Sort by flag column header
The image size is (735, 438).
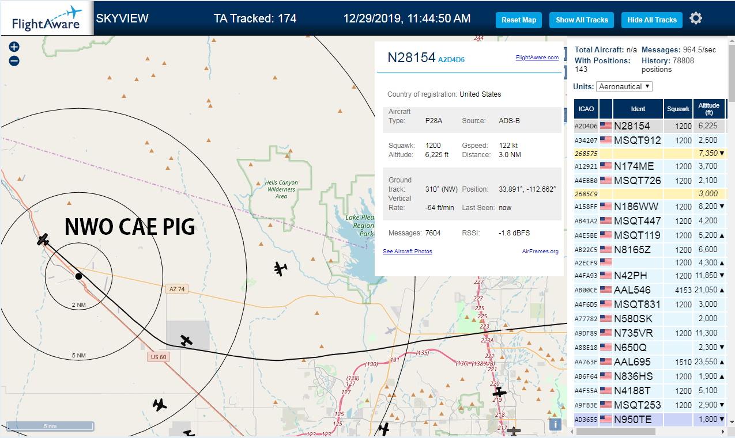point(606,109)
